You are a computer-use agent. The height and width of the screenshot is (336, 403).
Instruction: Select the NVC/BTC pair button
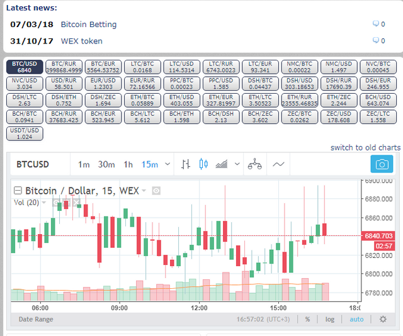tap(378, 67)
